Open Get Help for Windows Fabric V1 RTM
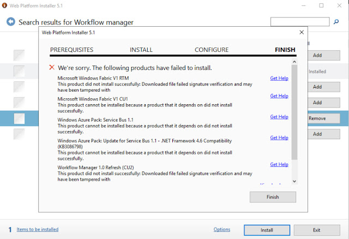The width and height of the screenshot is (349, 239). coord(279,78)
